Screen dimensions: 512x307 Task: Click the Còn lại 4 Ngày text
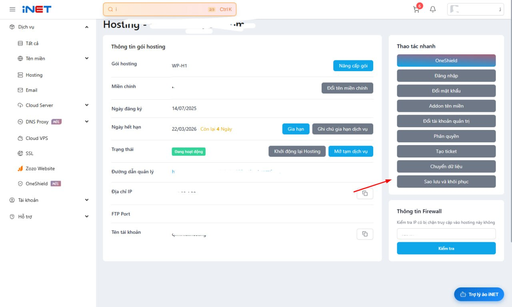(x=216, y=129)
